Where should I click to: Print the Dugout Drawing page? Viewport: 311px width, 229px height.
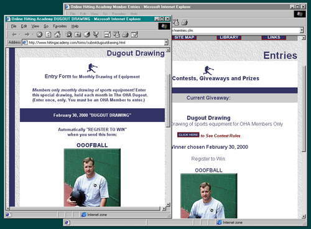point(125,34)
